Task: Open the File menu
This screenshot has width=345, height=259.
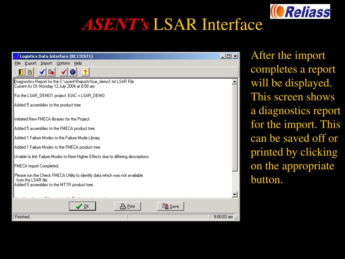Action: [x=18, y=63]
